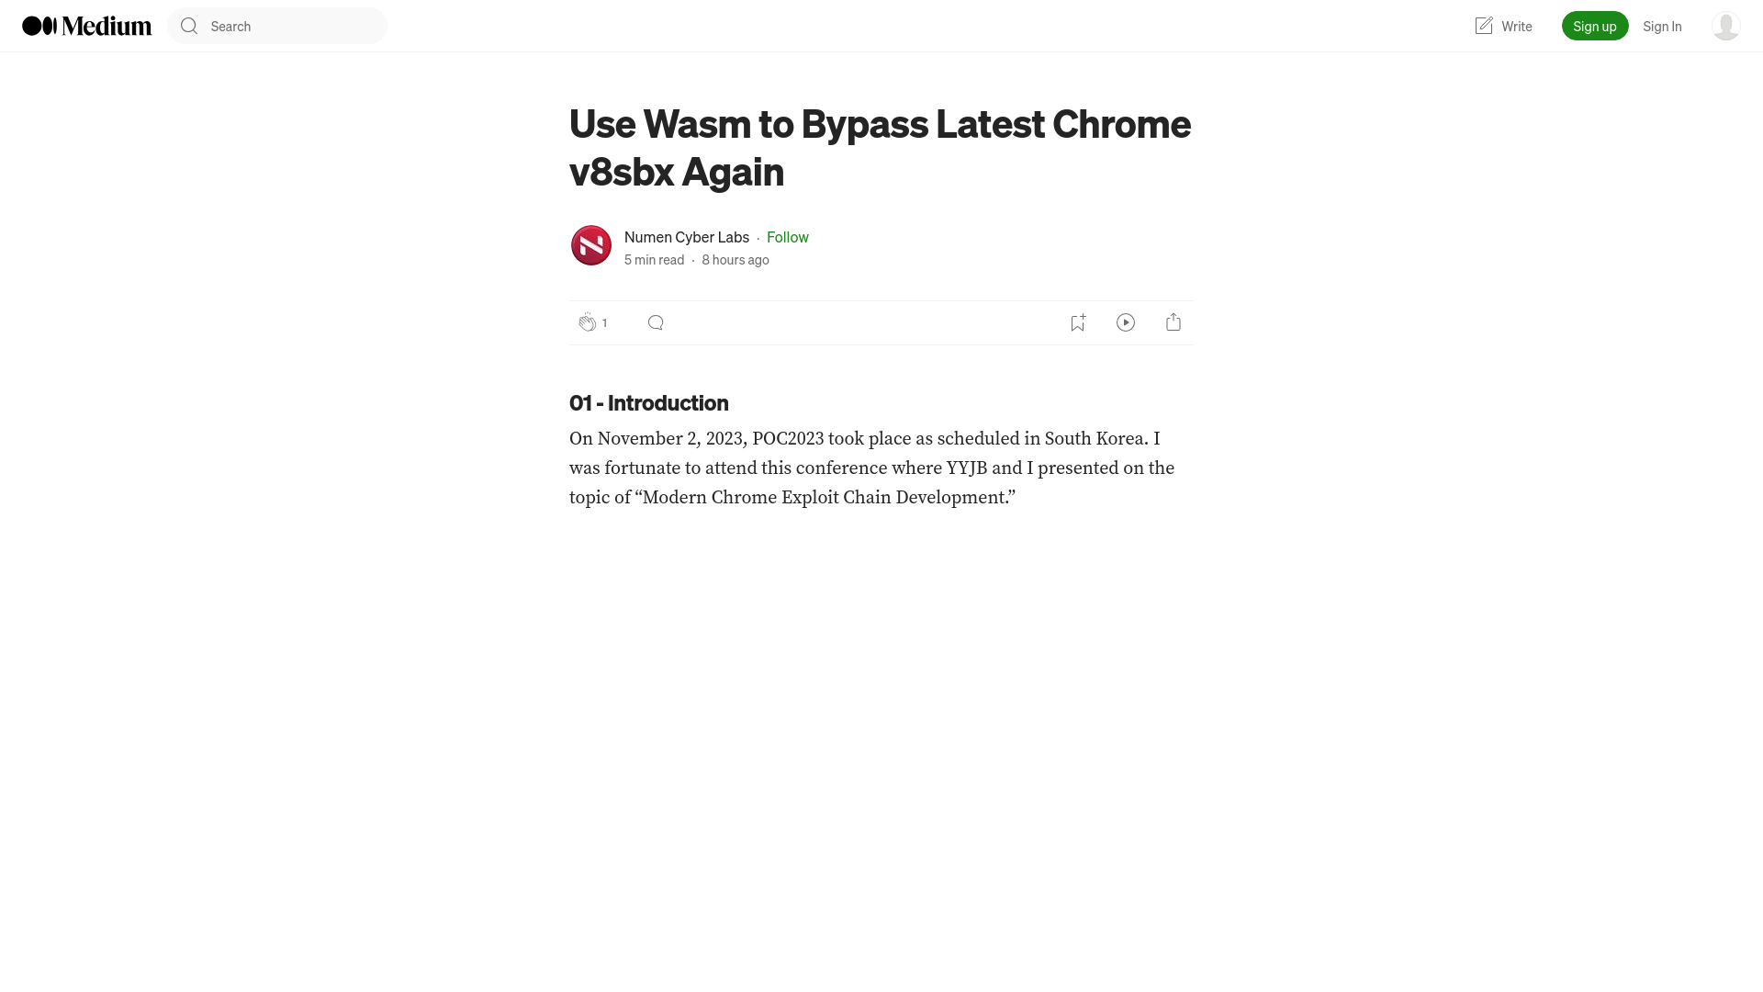Click the clap count to expand reactions
The width and height of the screenshot is (1763, 992).
[x=604, y=322]
